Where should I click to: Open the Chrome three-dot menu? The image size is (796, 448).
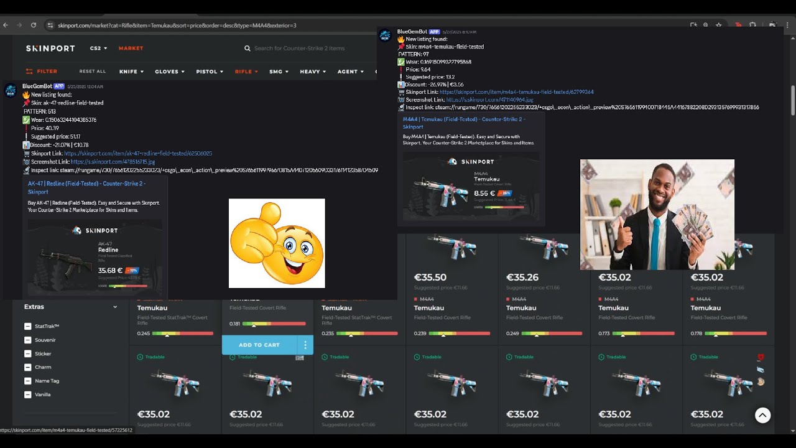click(x=789, y=25)
